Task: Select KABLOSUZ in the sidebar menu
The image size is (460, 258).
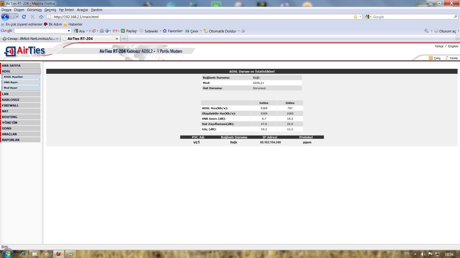Action: tap(11, 100)
